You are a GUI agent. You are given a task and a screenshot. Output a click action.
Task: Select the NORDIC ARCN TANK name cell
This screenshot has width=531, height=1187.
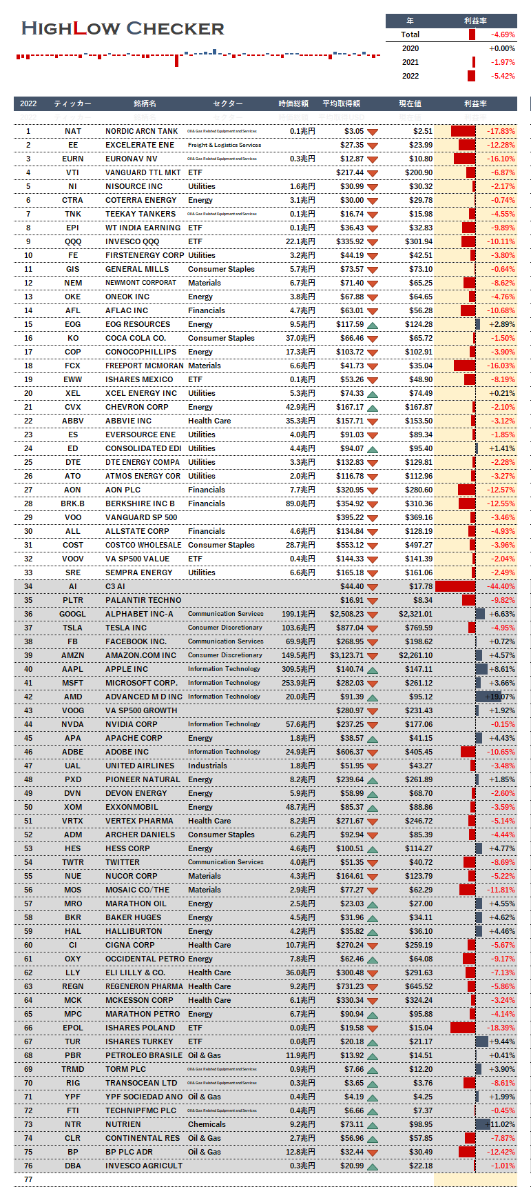142,131
